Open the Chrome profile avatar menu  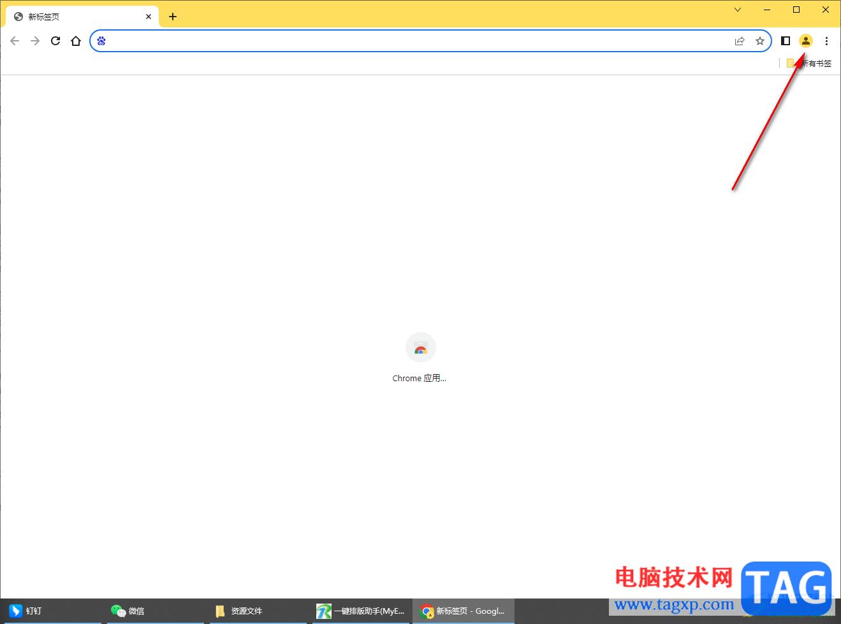806,40
